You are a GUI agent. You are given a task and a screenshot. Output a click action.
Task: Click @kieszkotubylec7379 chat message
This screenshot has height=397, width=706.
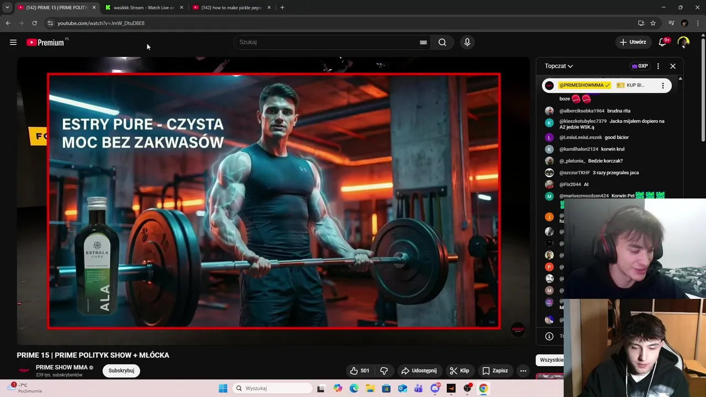612,124
